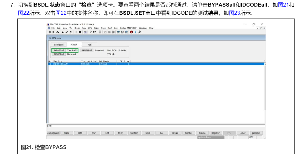Open the Trace menu

point(103,28)
